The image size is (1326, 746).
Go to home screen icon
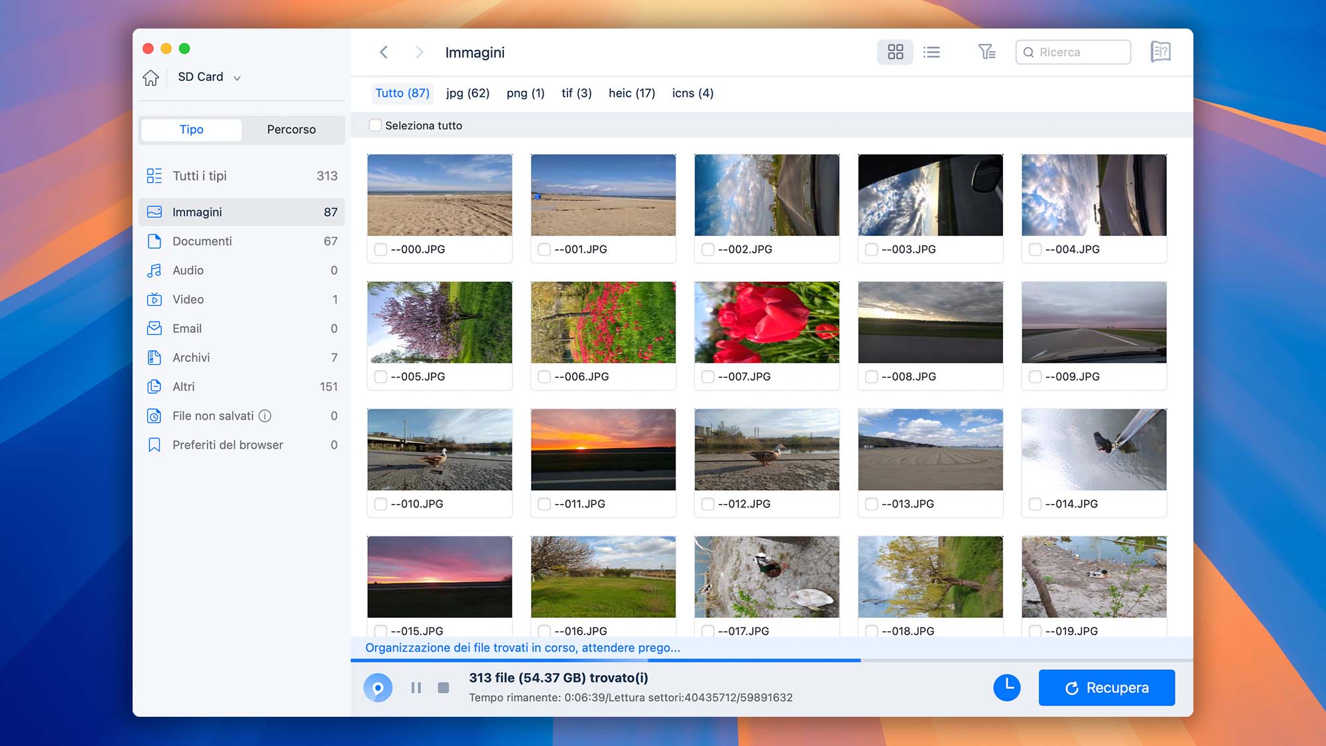(151, 78)
